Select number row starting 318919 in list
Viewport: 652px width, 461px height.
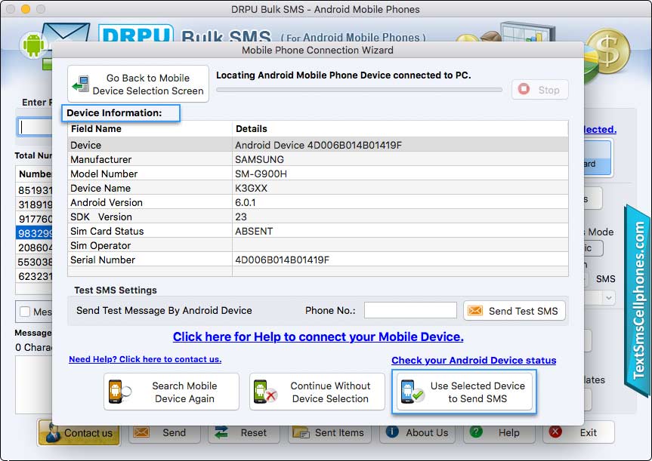[x=34, y=204]
